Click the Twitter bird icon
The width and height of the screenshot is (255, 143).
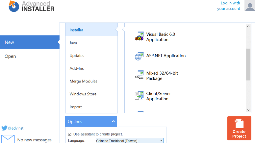pyautogui.click(x=4, y=128)
